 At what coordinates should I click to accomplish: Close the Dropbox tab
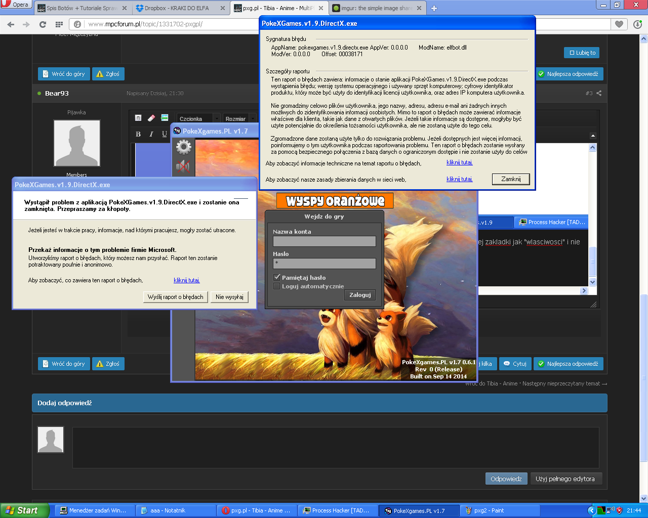[223, 8]
